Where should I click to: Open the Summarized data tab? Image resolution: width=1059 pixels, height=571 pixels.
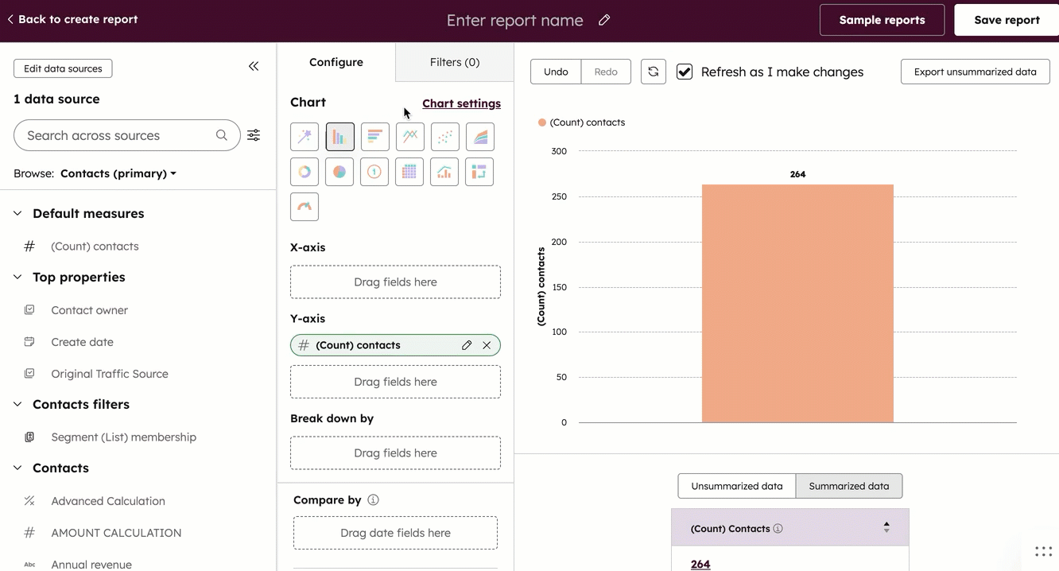tap(849, 485)
